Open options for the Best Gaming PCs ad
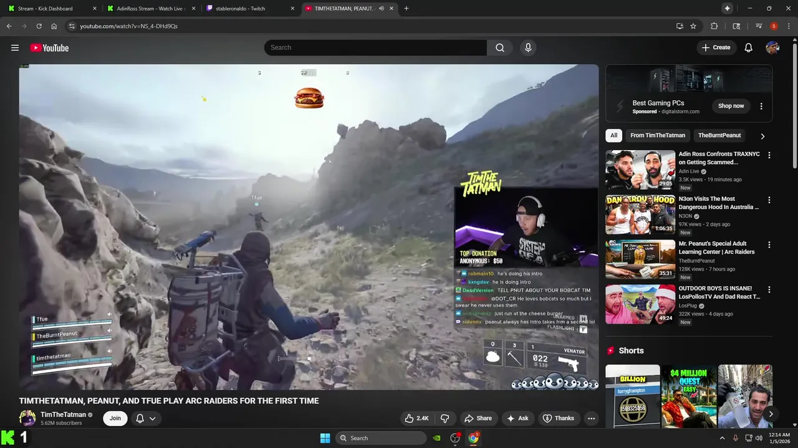This screenshot has width=798, height=448. [761, 106]
